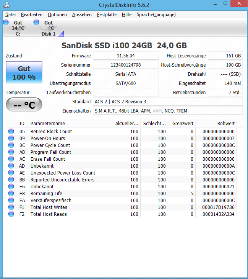This screenshot has width=248, height=279.
Task: Click status orb of Power Cycle Count row
Action: tap(11, 145)
